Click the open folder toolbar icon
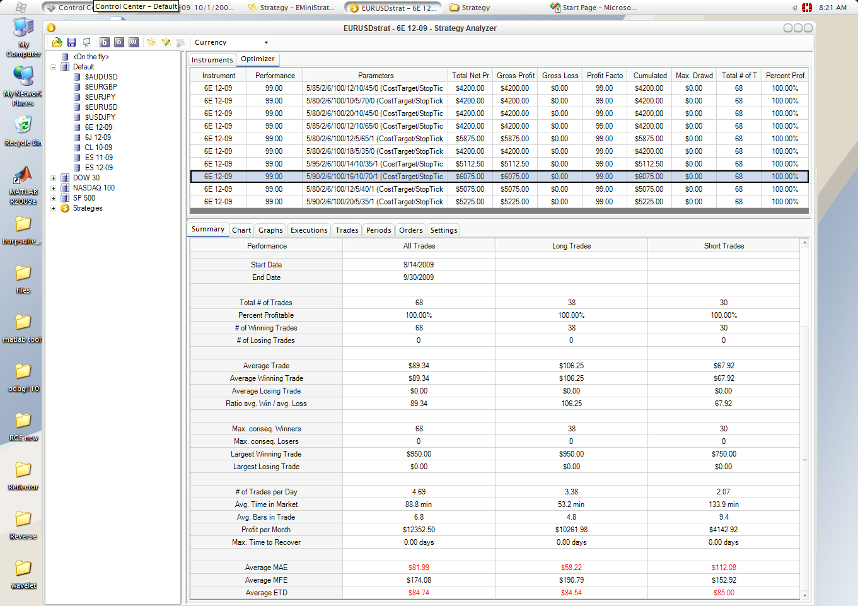 pos(57,42)
